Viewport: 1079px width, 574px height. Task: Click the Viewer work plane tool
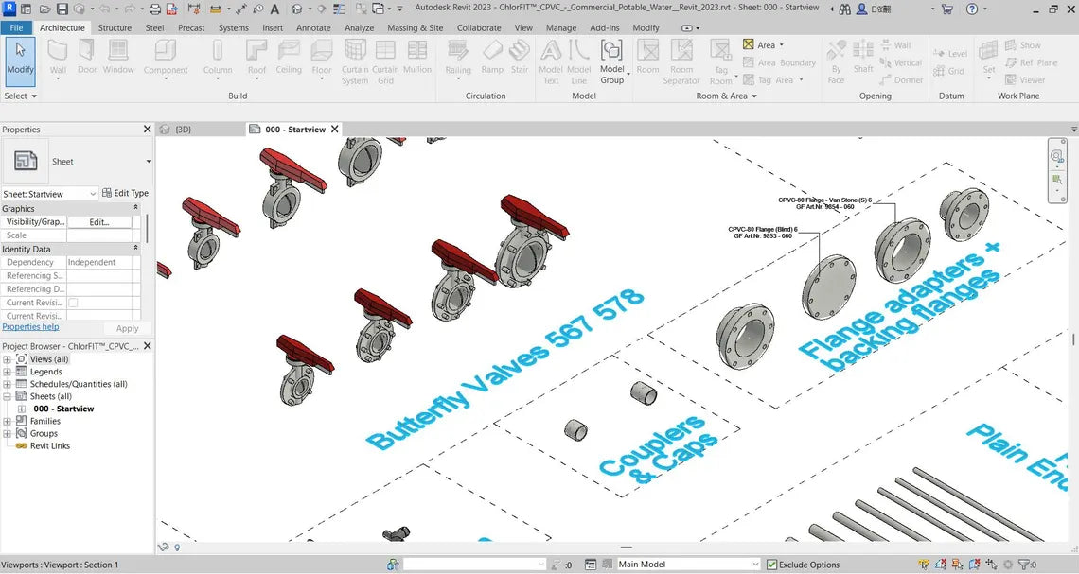point(1025,79)
